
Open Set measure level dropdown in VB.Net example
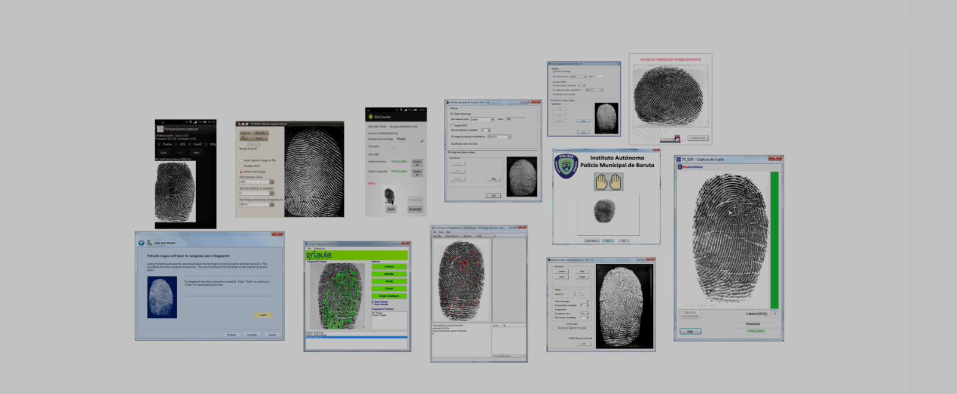pos(492,119)
